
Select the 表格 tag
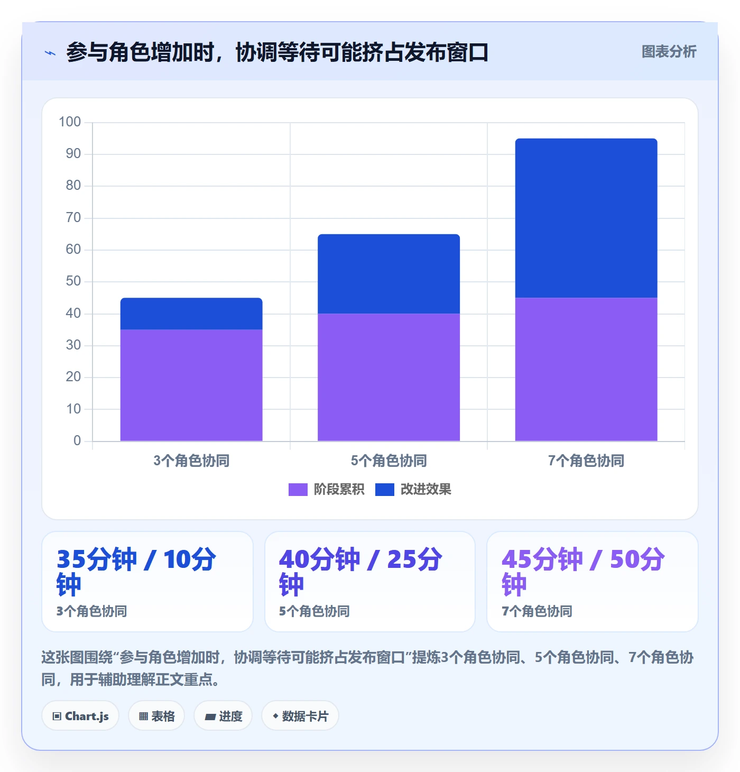coord(156,716)
